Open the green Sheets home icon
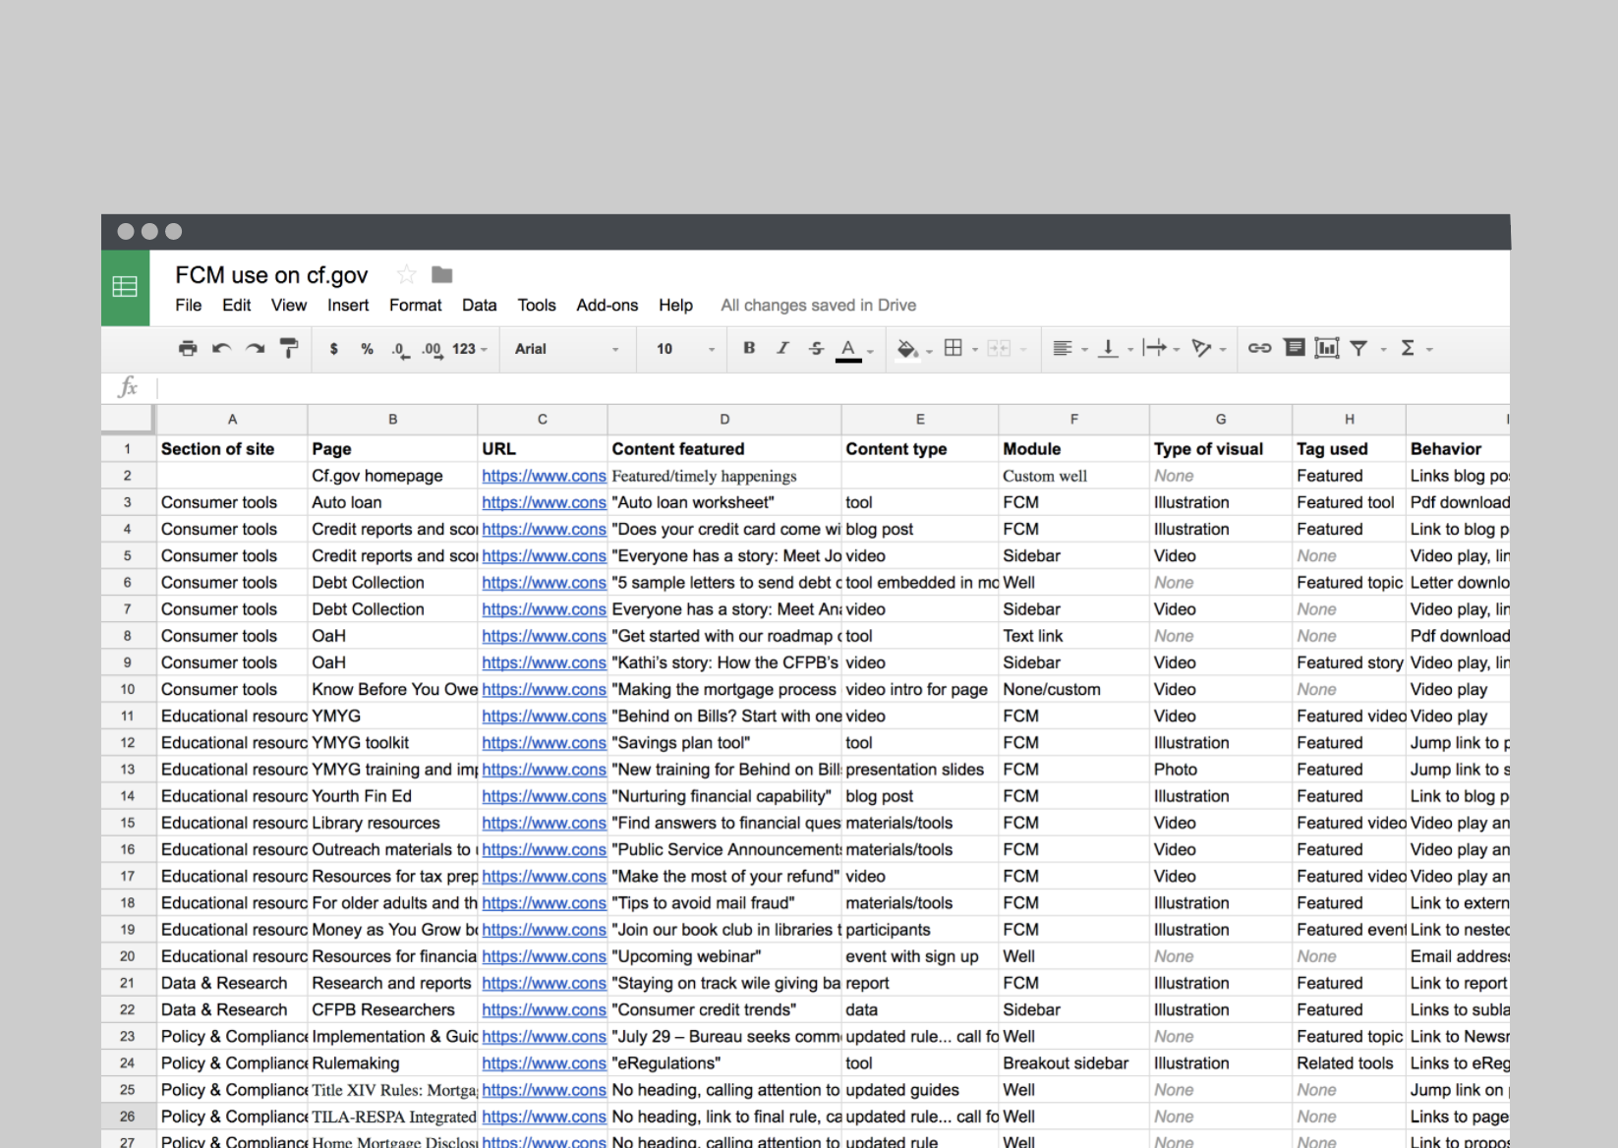This screenshot has height=1148, width=1618. (x=125, y=287)
